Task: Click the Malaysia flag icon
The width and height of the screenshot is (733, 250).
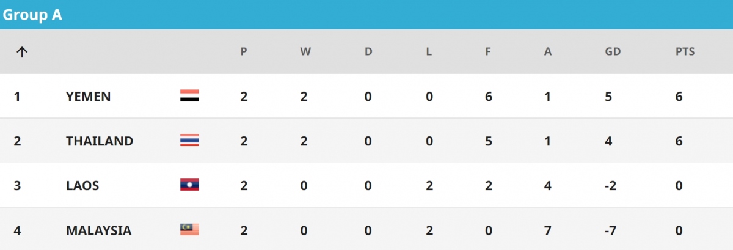Action: (x=189, y=230)
